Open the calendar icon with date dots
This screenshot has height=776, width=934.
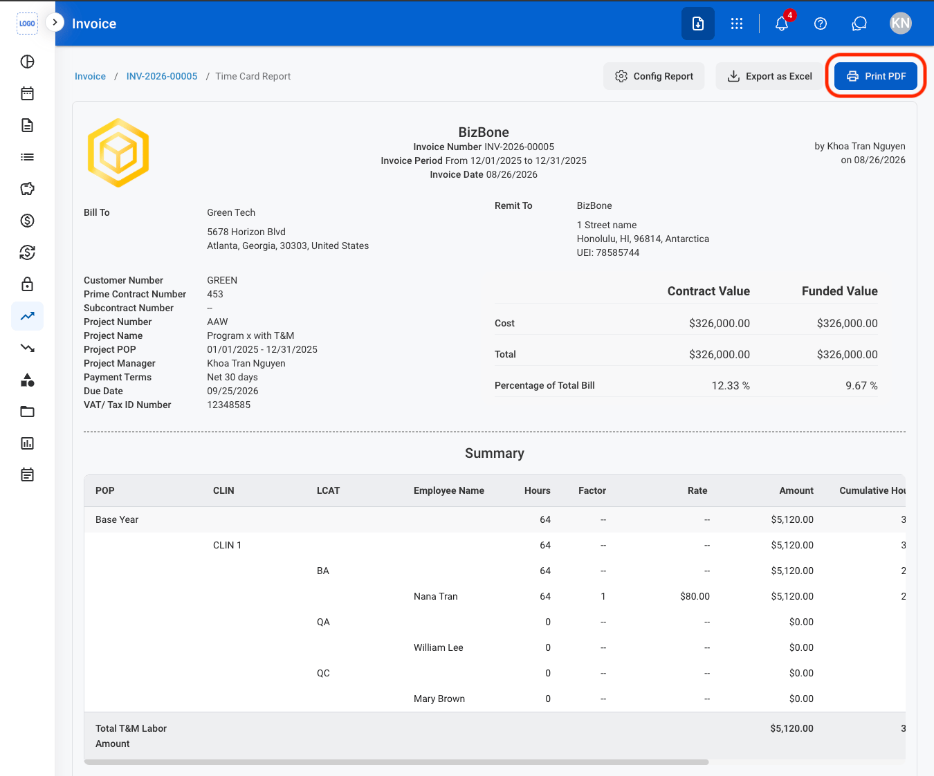tap(27, 93)
